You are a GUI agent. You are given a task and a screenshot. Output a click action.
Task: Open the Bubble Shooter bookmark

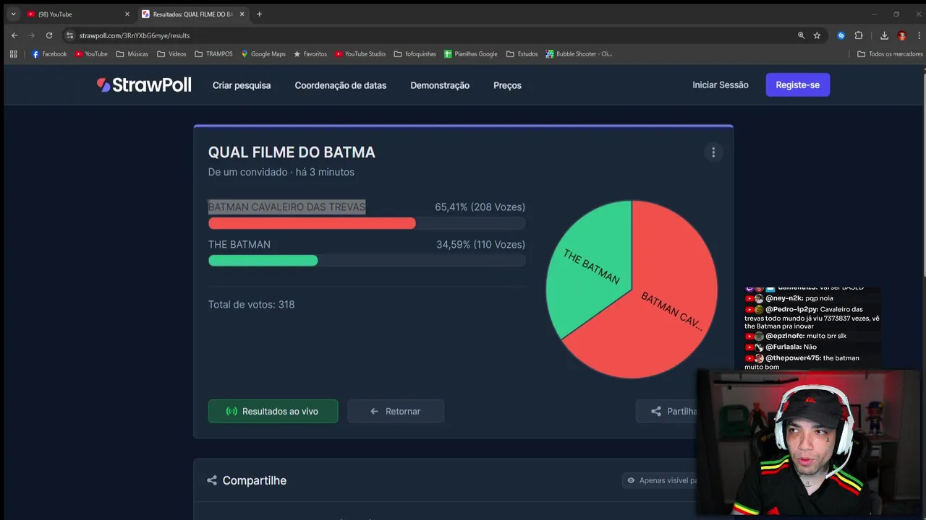579,54
